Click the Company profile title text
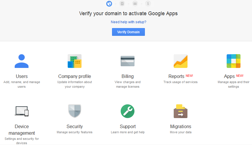Screen dimensions: 252x145 tap(75, 76)
